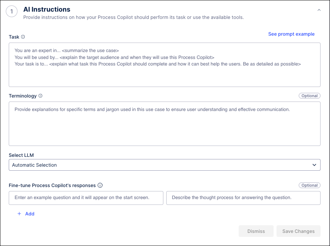Image resolution: width=330 pixels, height=246 pixels.
Task: Click the Optional badge near Fine-tune responses
Action: [309, 185]
